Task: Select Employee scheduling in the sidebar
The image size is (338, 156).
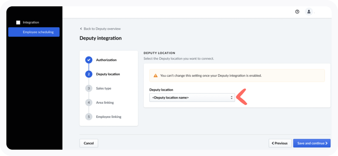Action: click(34, 32)
